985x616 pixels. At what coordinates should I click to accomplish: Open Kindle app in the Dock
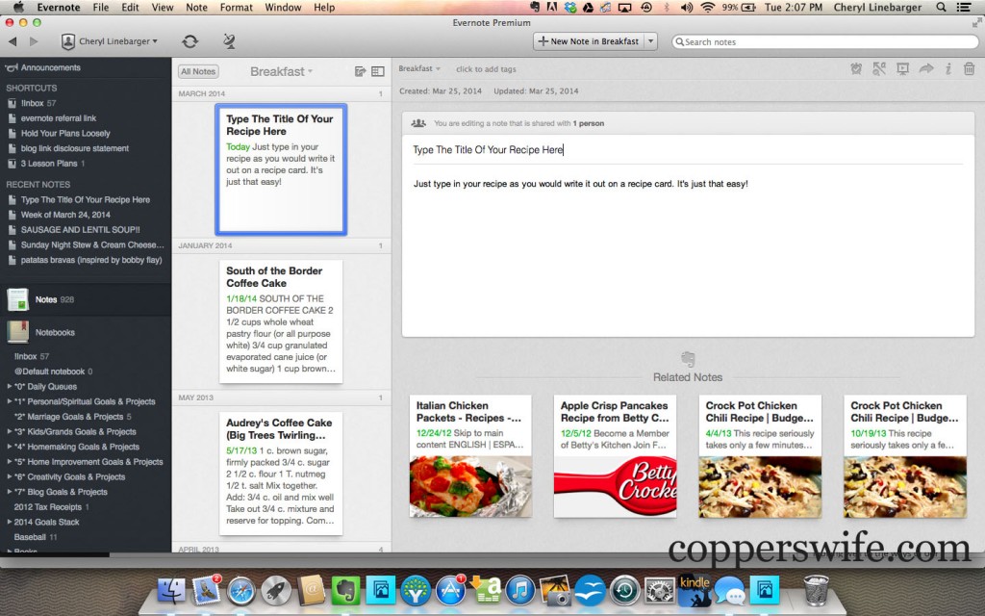695,591
